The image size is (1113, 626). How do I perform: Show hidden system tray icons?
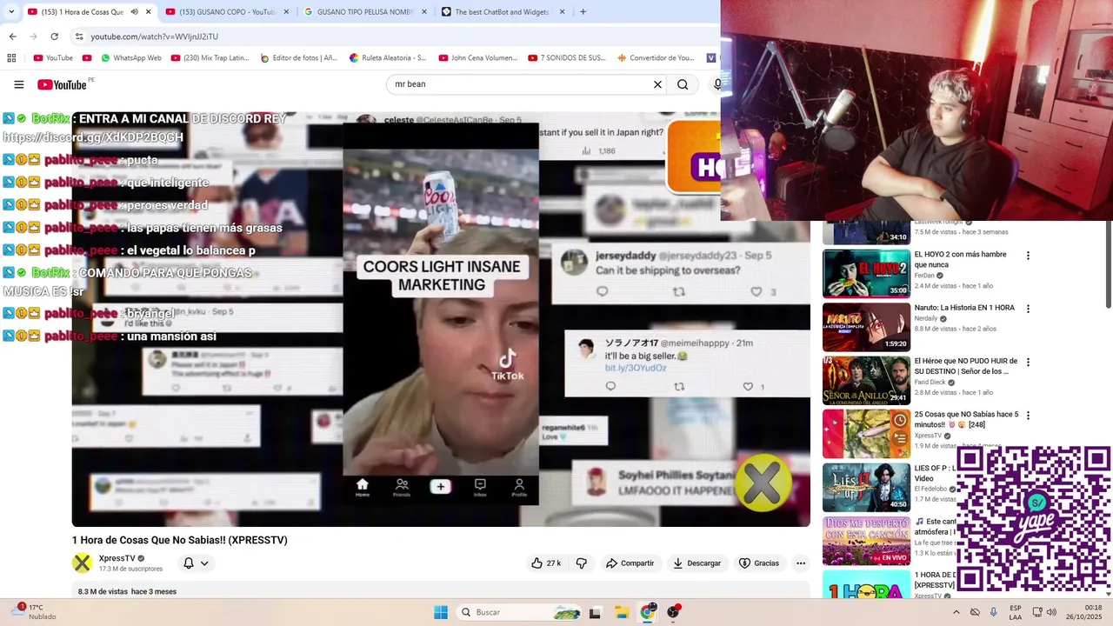pyautogui.click(x=956, y=612)
